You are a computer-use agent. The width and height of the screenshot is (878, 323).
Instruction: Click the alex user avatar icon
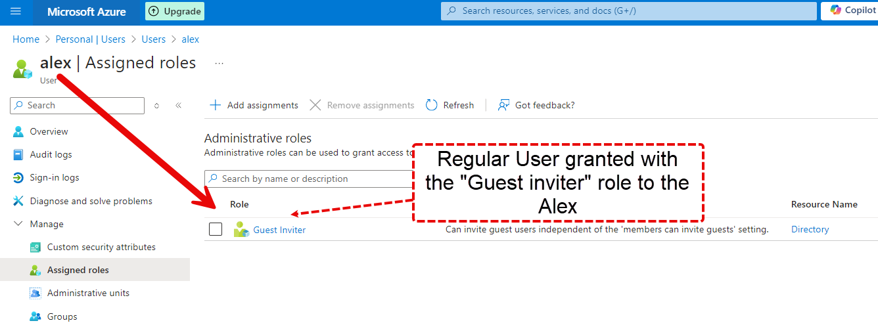(x=22, y=68)
